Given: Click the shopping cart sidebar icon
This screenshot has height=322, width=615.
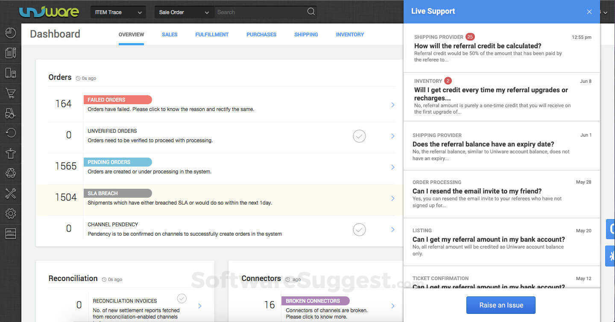Looking at the screenshot, I should pyautogui.click(x=11, y=93).
